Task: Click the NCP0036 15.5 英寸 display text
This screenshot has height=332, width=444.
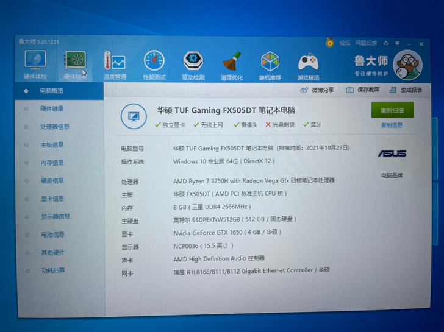Action: tap(203, 245)
